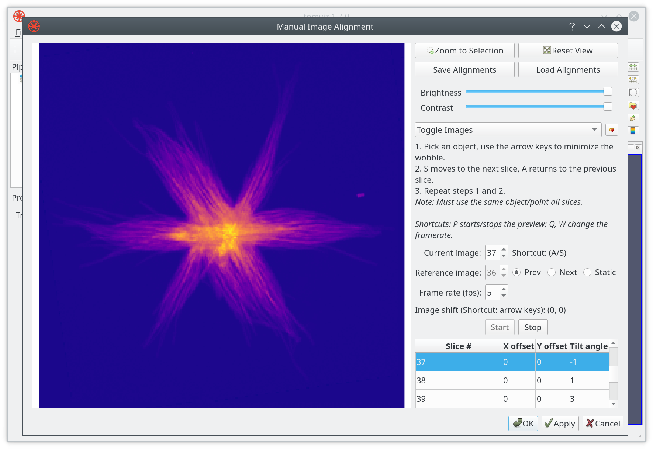Click the color map presets folder-heart icon in dialog
The width and height of the screenshot is (653, 449).
[611, 130]
